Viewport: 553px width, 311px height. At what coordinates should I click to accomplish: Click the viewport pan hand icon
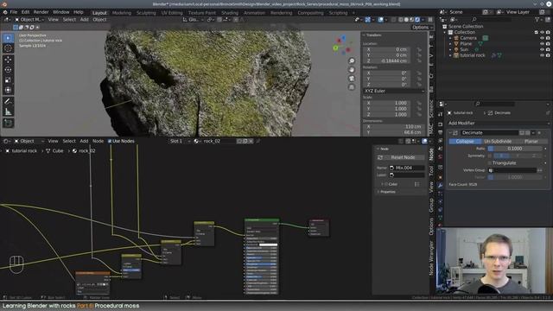coord(352,70)
